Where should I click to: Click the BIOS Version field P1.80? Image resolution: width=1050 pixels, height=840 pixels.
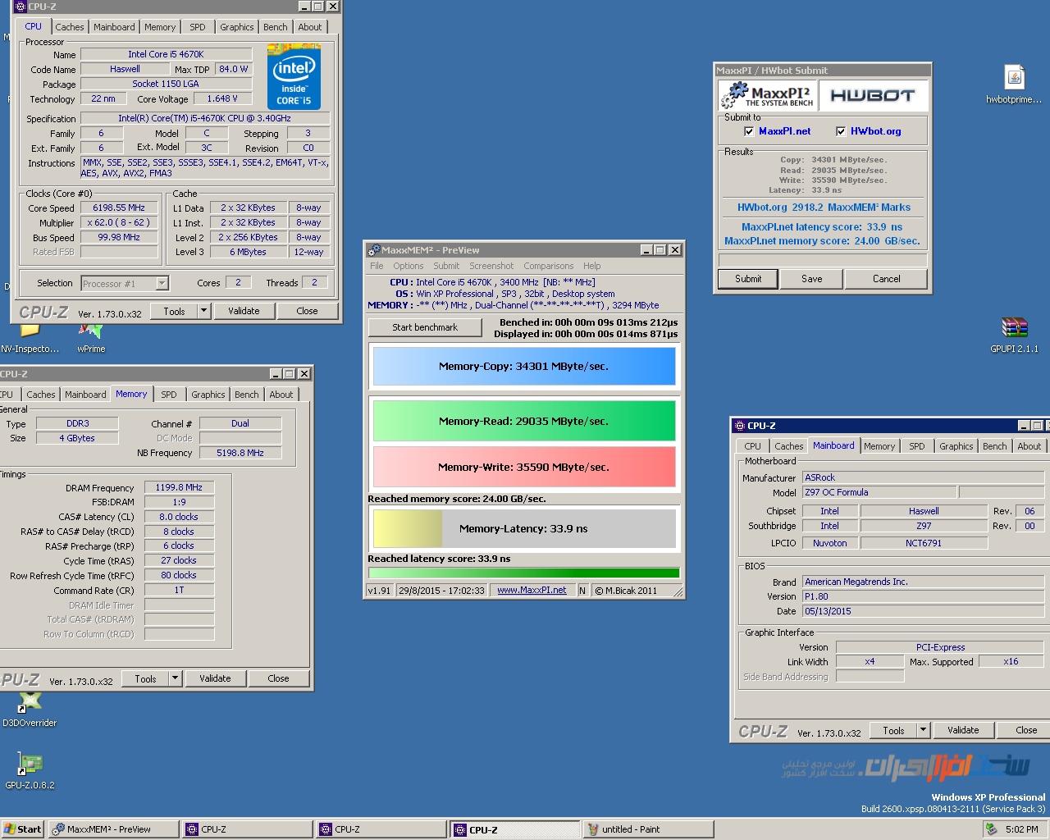pos(924,596)
